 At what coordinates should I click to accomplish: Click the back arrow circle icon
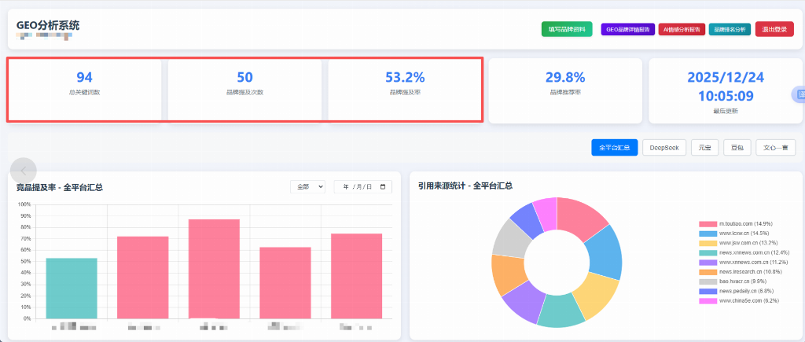pyautogui.click(x=24, y=170)
